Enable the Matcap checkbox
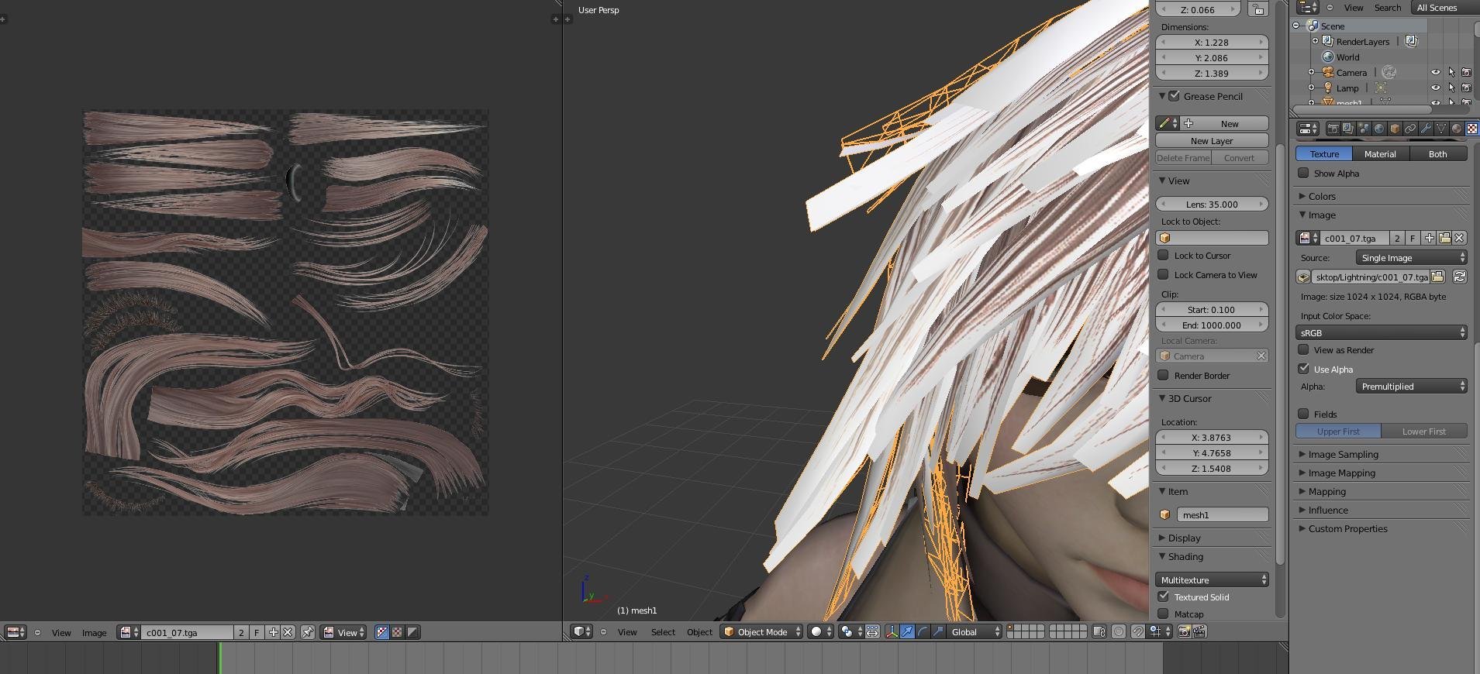The image size is (1480, 674). pos(1163,614)
